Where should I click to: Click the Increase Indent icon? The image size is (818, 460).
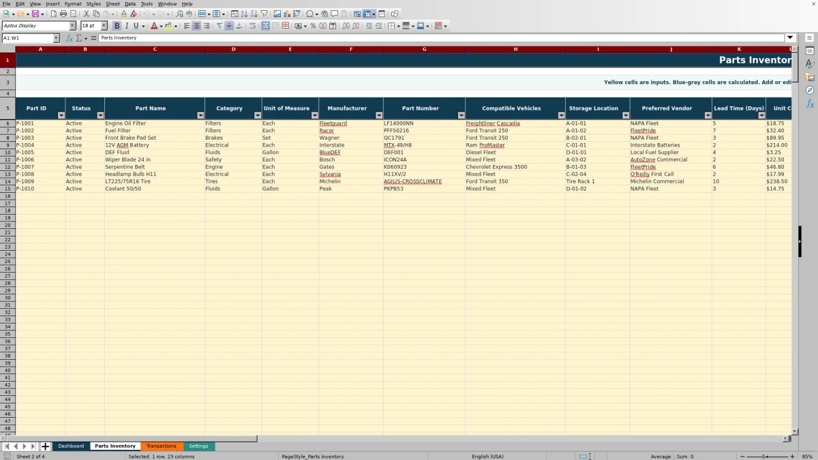click(369, 26)
